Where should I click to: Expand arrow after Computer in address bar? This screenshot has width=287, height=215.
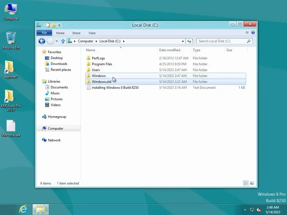pyautogui.click(x=96, y=41)
